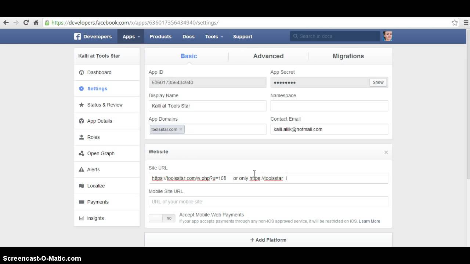Switch to the Migrations tab

pos(348,56)
